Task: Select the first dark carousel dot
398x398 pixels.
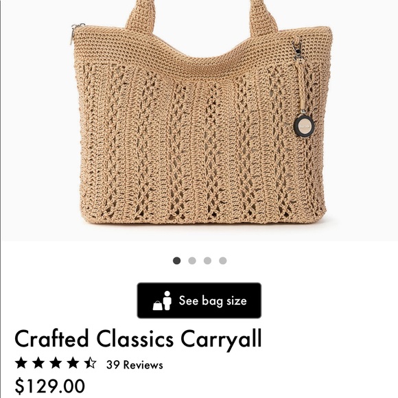Action: pyautogui.click(x=176, y=261)
